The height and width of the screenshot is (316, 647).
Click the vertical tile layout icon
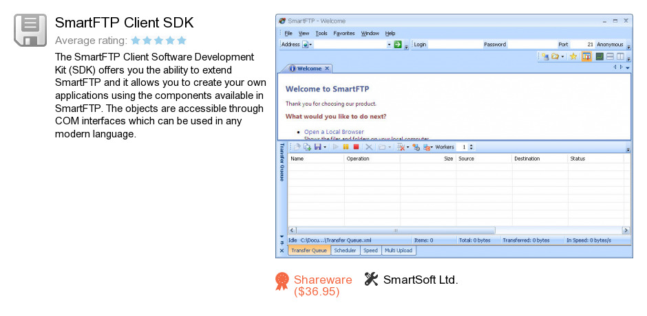coord(620,57)
